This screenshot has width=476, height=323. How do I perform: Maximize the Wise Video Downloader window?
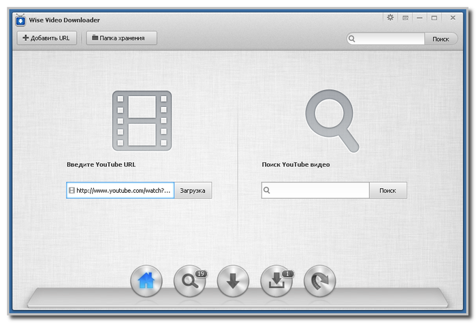[434, 18]
